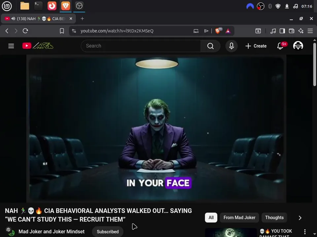Mute the tab via speaker icon

[13, 18]
